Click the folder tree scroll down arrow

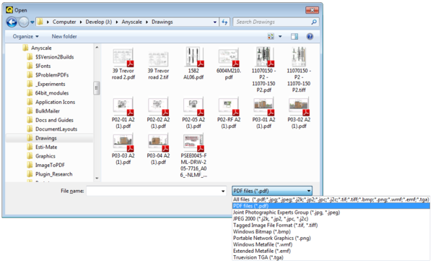(x=97, y=178)
